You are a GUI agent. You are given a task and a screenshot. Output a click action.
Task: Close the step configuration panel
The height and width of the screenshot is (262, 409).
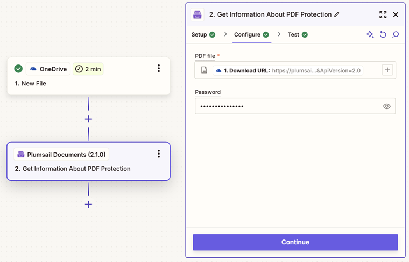pos(396,14)
